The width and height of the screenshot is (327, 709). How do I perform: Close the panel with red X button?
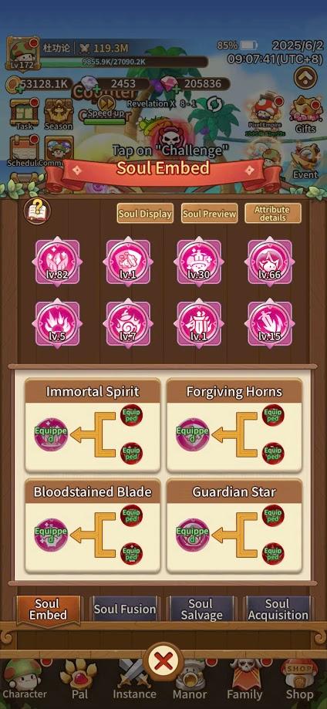tap(163, 662)
